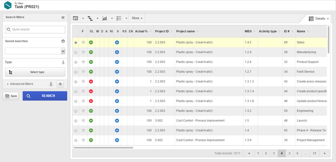Viewport: 336px width, 162px height.
Task: Open dropdown arrow next to bar chart icon
Action: click(x=112, y=18)
